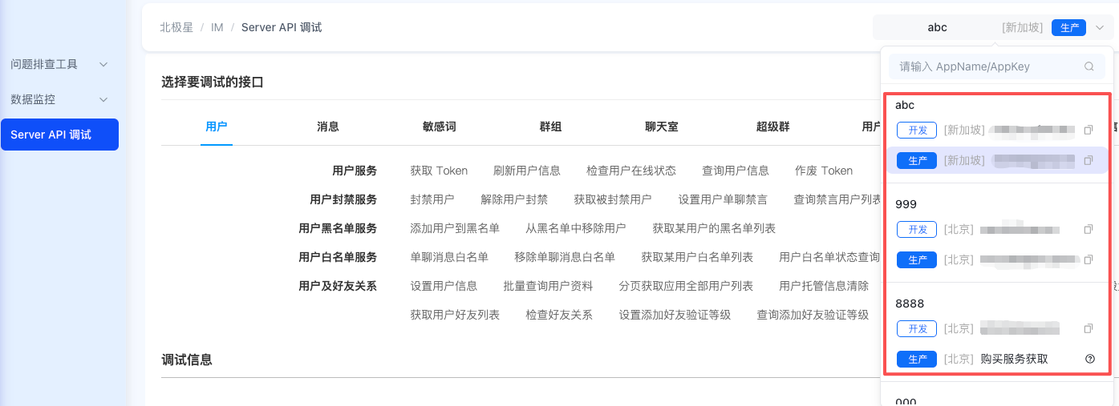Select 8888 生产 environment in app list
Image resolution: width=1119 pixels, height=406 pixels.
tap(917, 359)
